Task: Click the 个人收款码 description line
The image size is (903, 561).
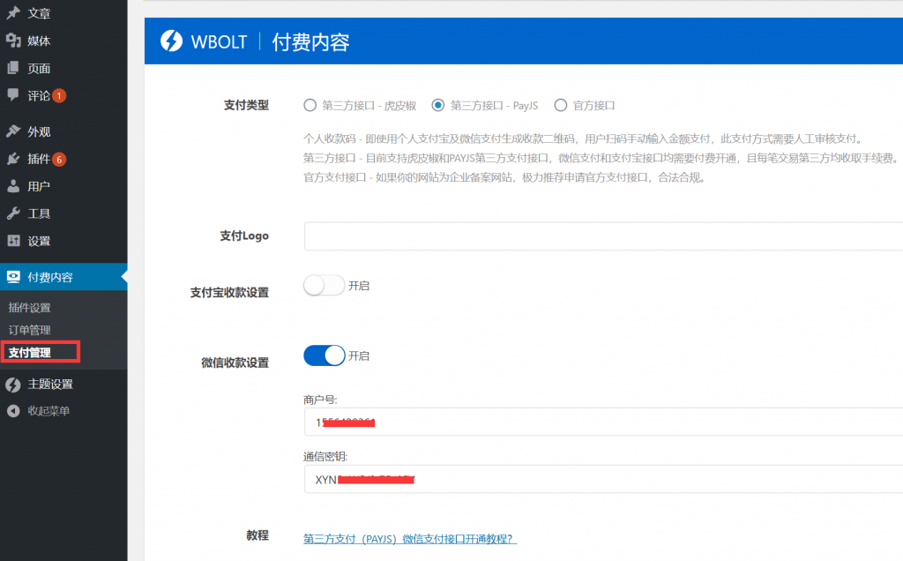Action: [584, 138]
